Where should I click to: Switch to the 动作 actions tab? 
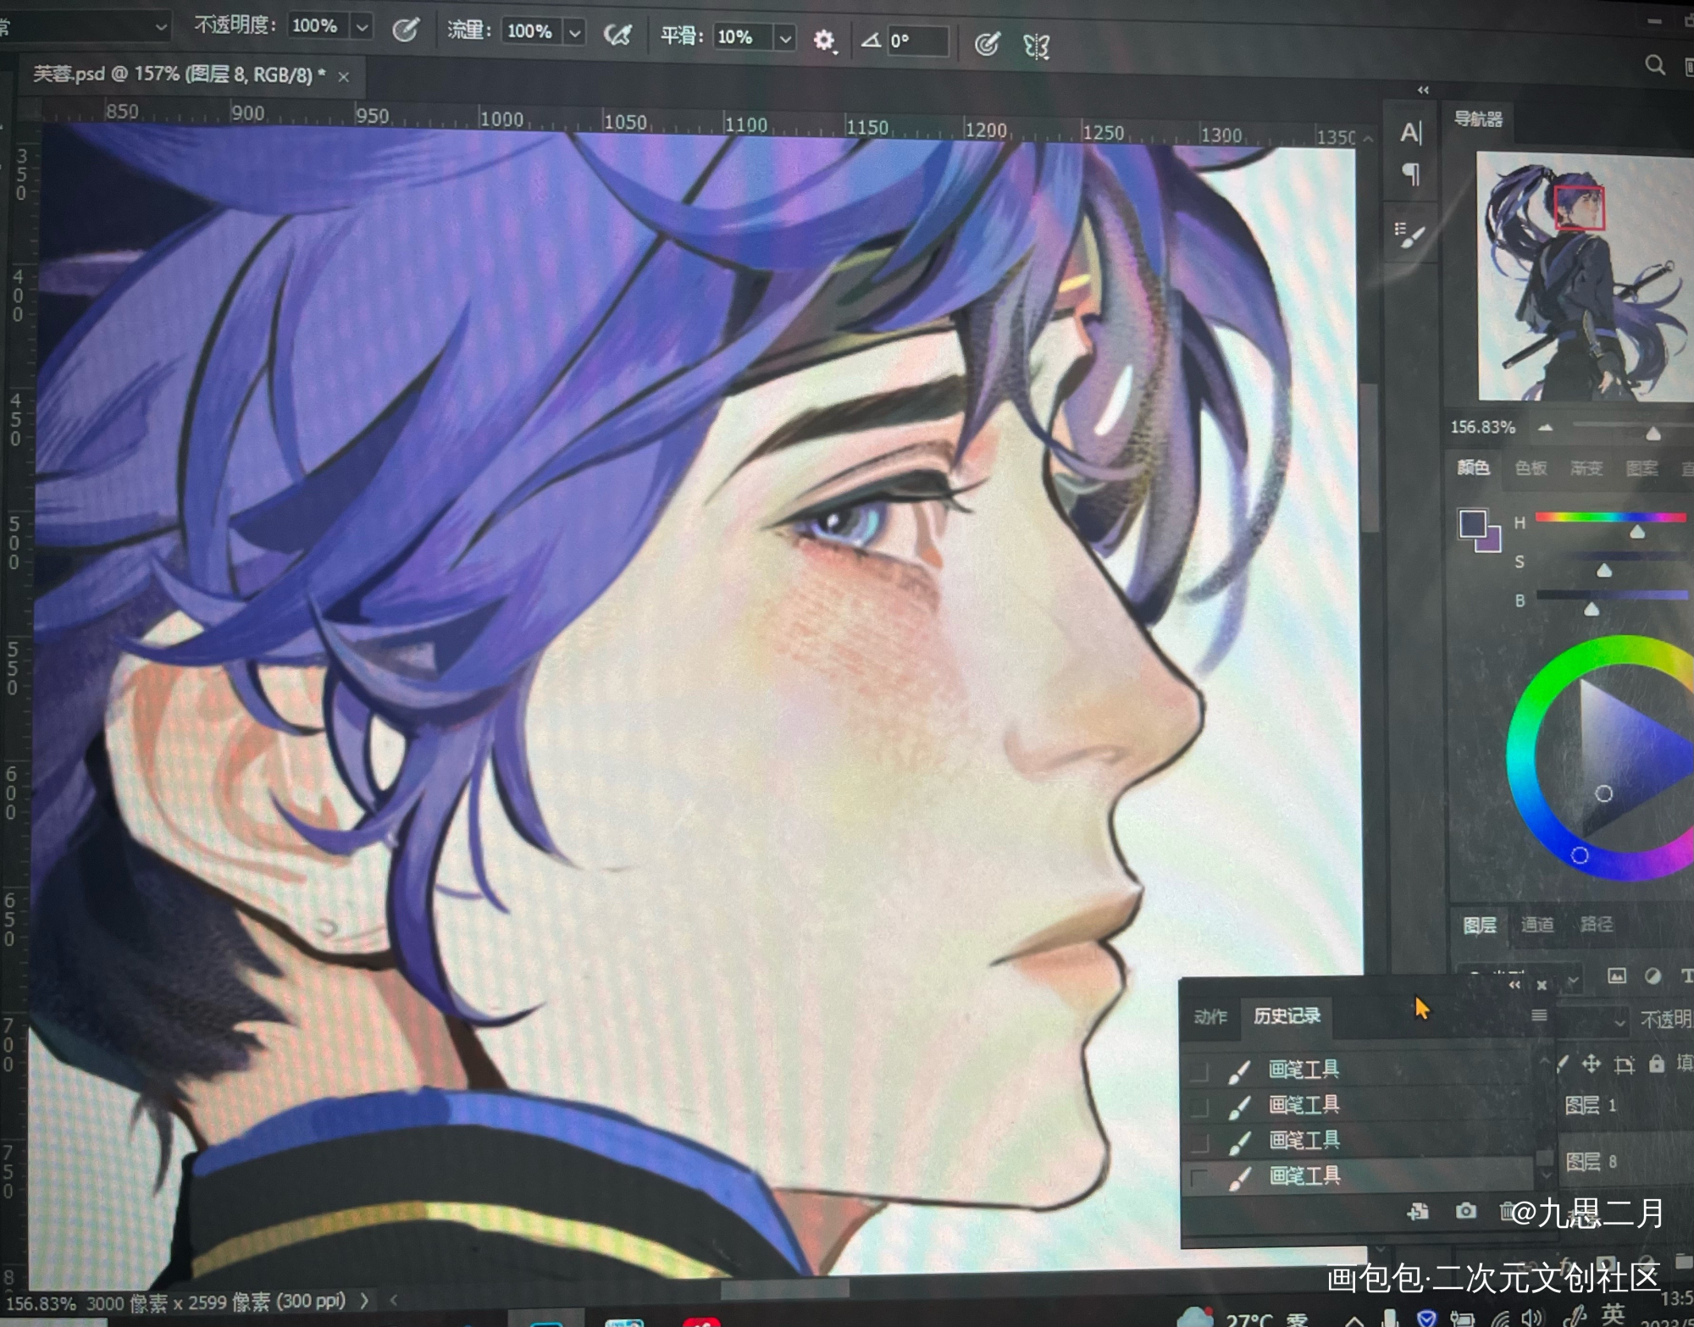click(x=1210, y=1016)
